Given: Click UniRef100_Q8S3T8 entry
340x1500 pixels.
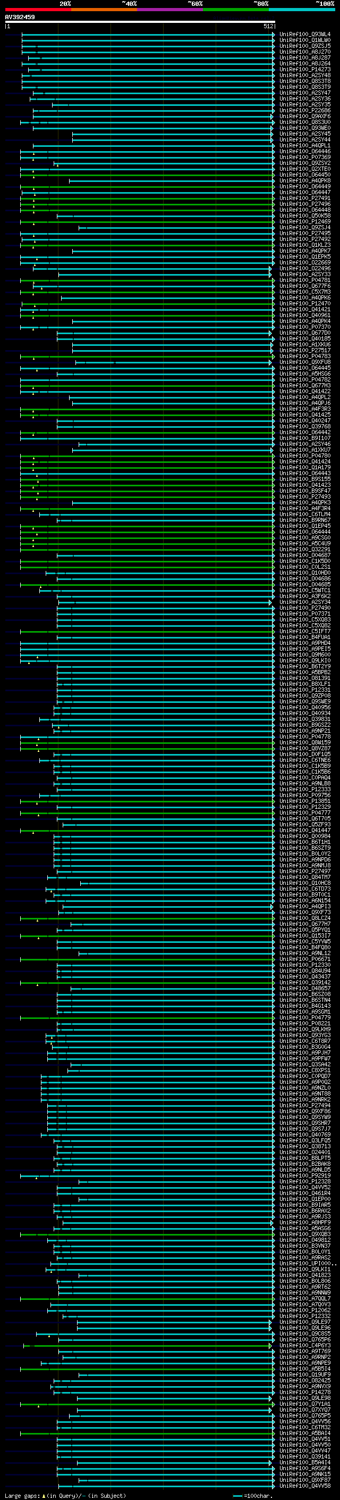Looking at the screenshot, I should (305, 81).
